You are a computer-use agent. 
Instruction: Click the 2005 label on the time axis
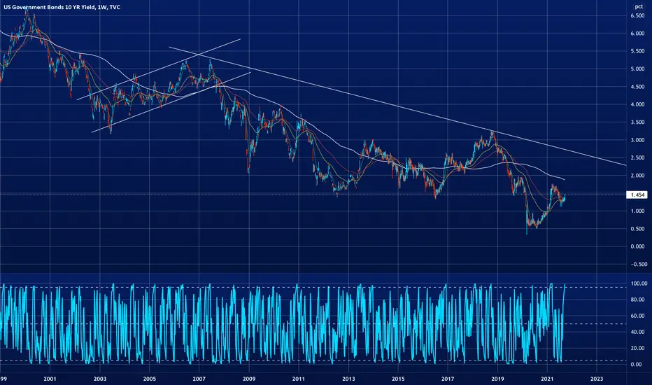tap(149, 379)
